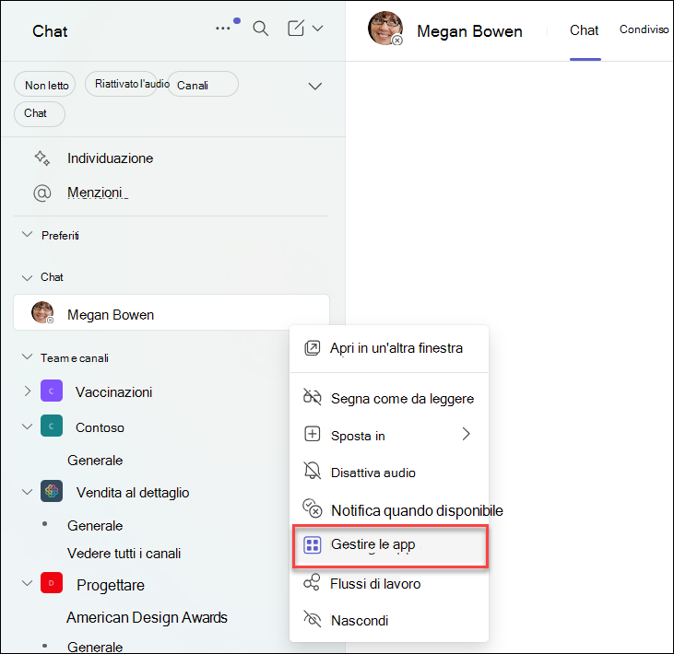Click Megan Bowen's avatar in chat list
674x654 pixels.
pos(42,312)
